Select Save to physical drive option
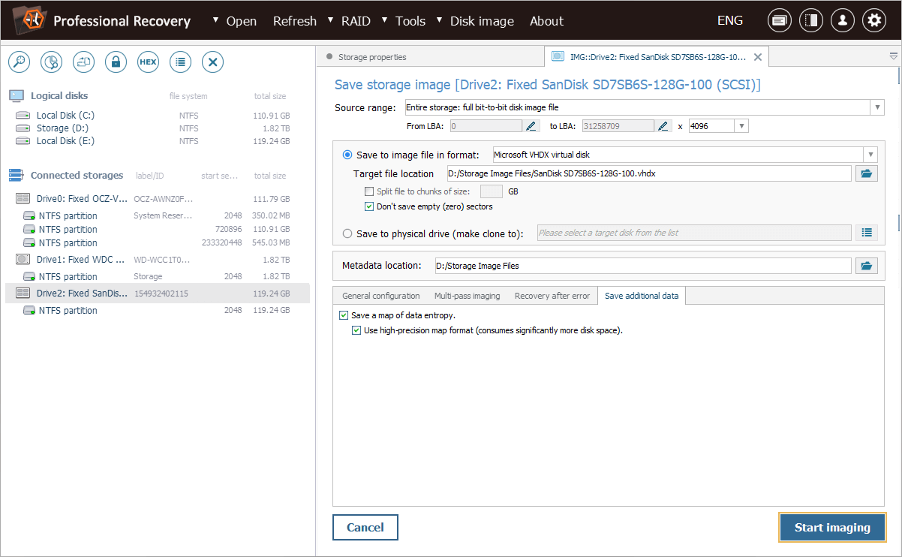902x557 pixels. point(347,233)
